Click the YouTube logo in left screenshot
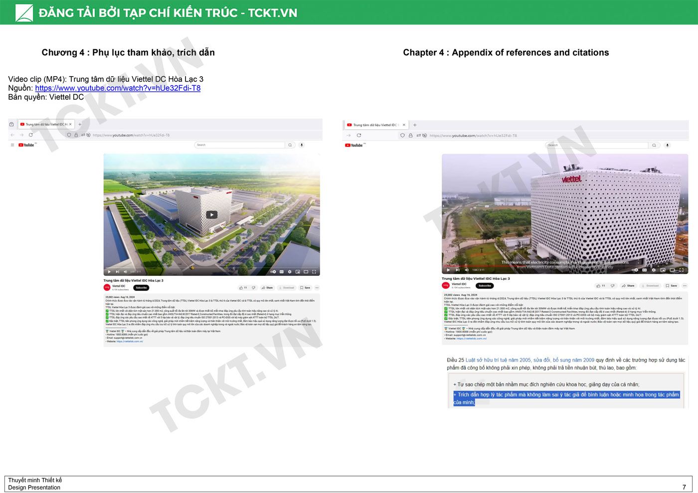Image resolution: width=698 pixels, height=493 pixels. tap(26, 145)
